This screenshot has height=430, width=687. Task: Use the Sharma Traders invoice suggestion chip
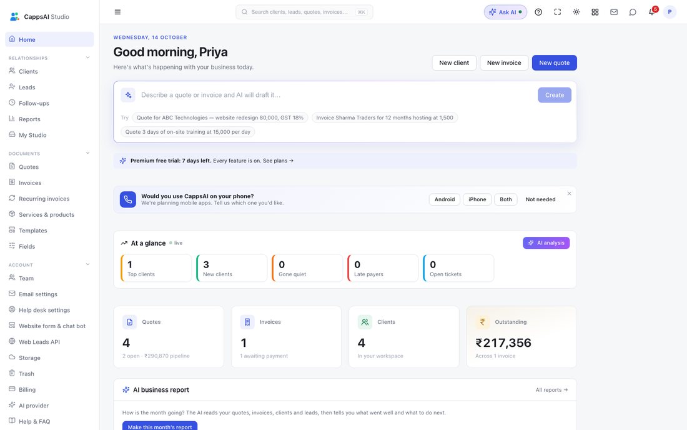(x=385, y=118)
